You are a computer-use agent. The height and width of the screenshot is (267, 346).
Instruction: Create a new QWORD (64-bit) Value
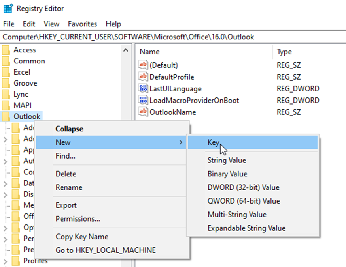(x=253, y=201)
